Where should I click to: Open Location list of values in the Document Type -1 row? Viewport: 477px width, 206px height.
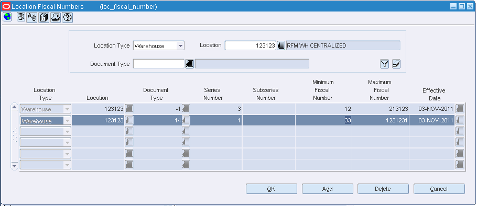[129, 109]
